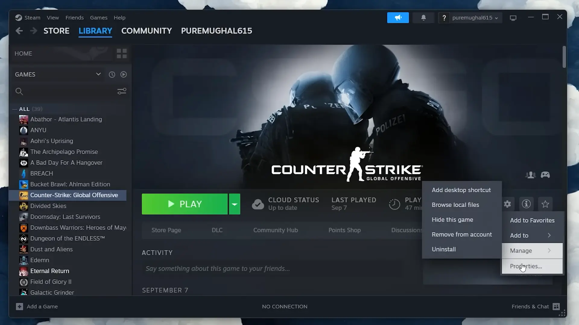Click the ready-to-play filter icon
This screenshot has height=325, width=579.
(x=124, y=74)
